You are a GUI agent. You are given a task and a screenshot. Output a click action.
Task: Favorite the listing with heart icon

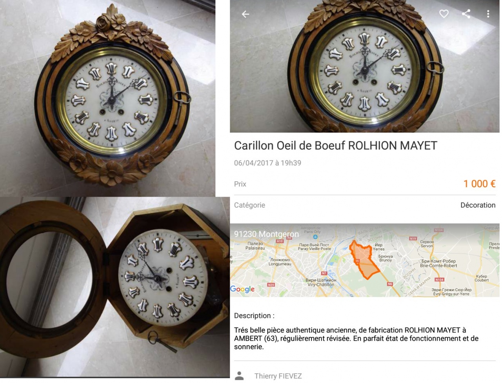(444, 14)
